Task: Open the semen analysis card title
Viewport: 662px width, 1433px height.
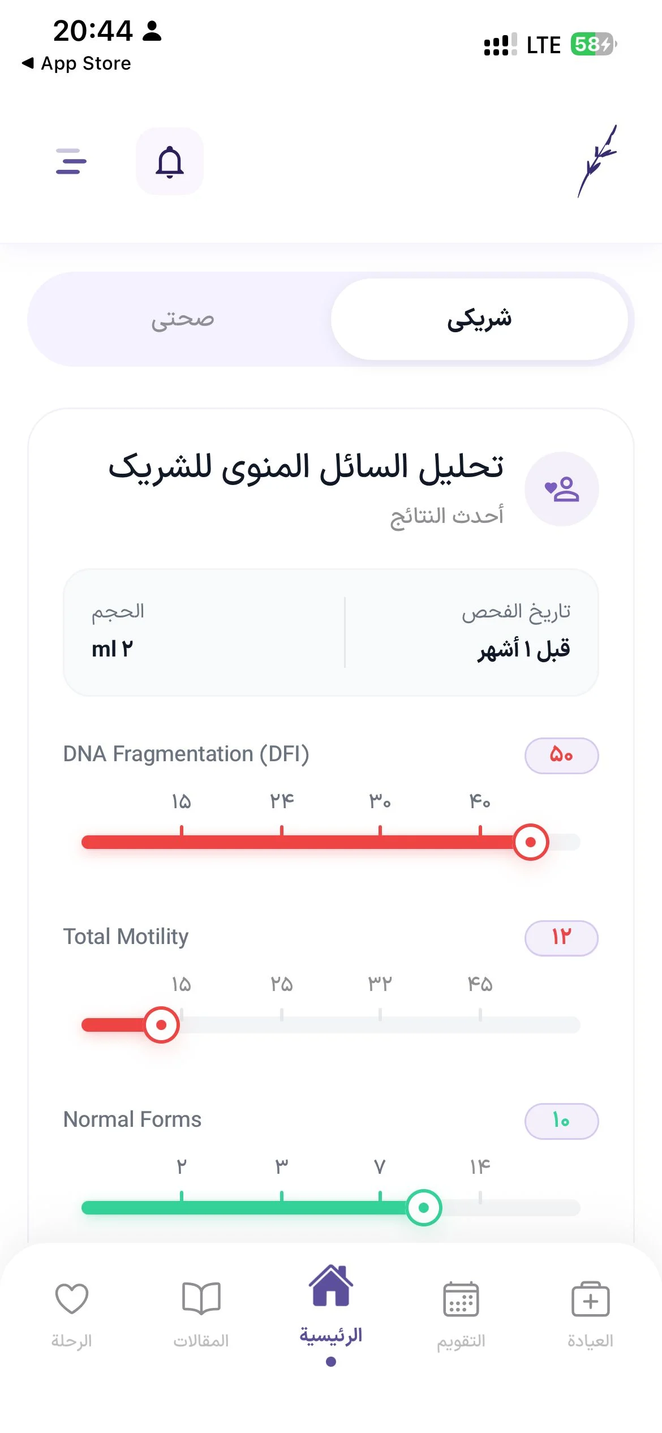Action: click(x=306, y=467)
